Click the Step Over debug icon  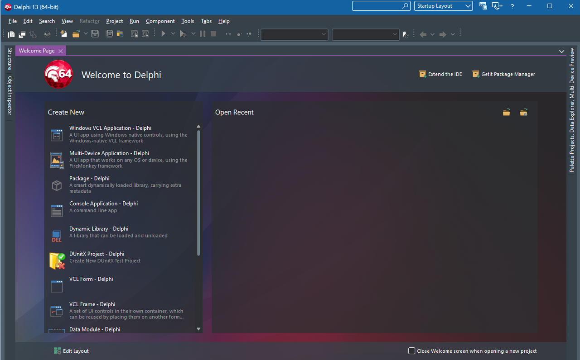pos(239,34)
